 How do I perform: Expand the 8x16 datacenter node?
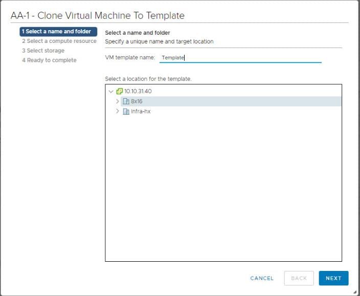118,101
